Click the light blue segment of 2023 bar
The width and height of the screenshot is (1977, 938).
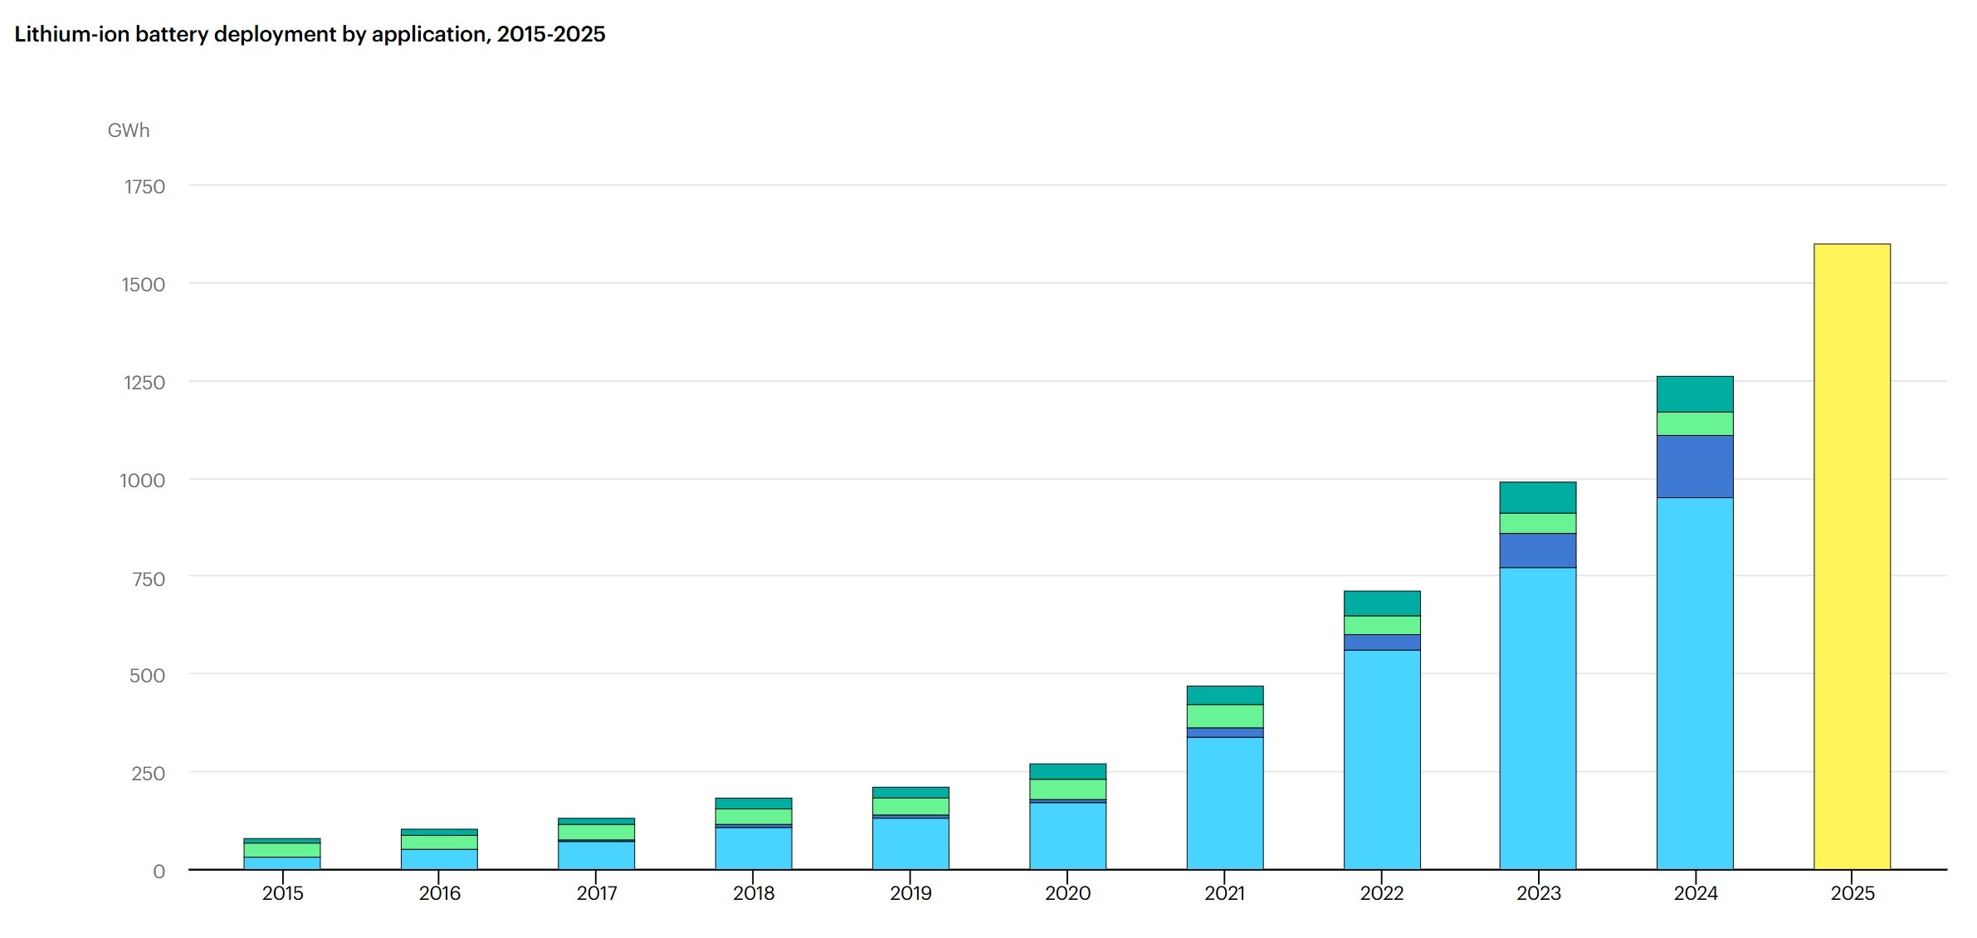coord(1538,718)
